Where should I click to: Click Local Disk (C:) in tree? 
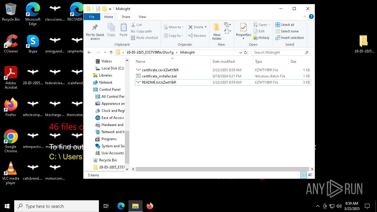click(x=112, y=68)
